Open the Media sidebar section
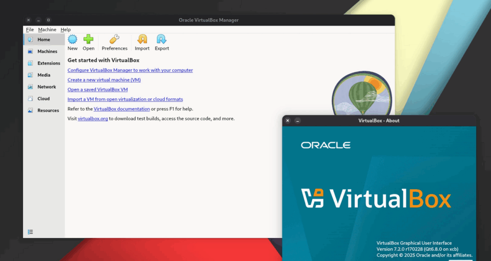Viewport: 491px width, 261px height. (x=44, y=75)
